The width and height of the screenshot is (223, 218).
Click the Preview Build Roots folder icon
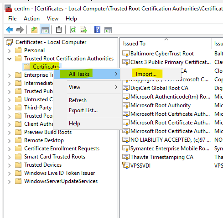(x=18, y=132)
